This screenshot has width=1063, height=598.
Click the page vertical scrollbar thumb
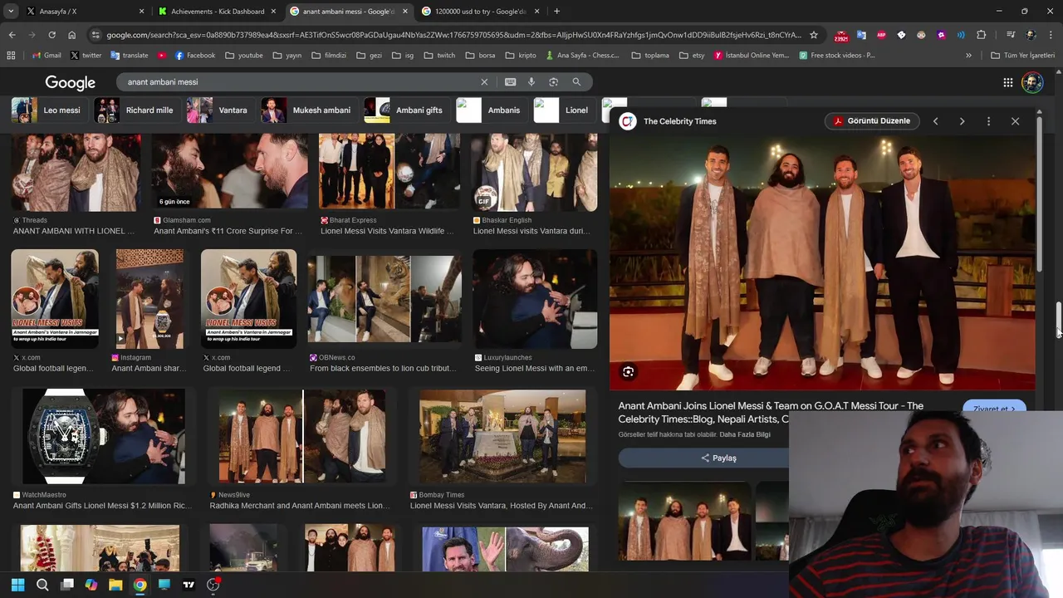[1059, 319]
